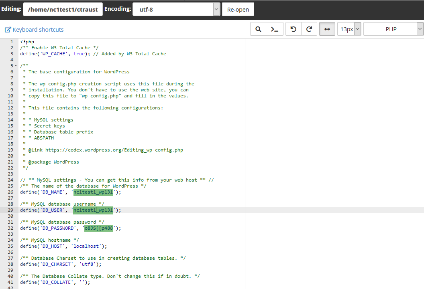
Task: Click the highlighted DB_PASSWORD value
Action: click(x=99, y=228)
